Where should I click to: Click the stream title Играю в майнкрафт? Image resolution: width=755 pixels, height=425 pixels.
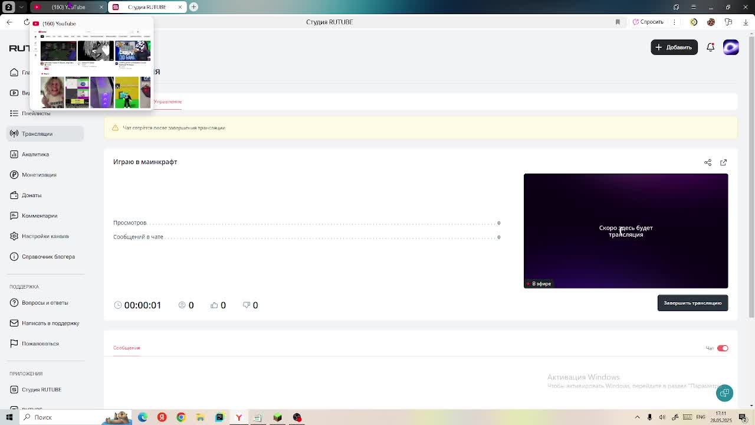pyautogui.click(x=145, y=162)
